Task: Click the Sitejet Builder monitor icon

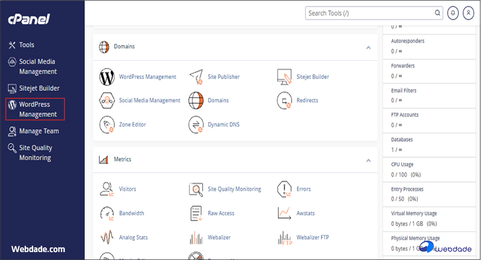Action: (x=284, y=77)
